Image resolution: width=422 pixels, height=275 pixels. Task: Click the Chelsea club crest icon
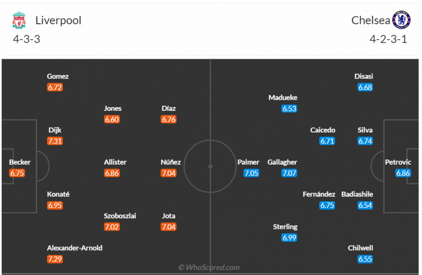(x=401, y=21)
